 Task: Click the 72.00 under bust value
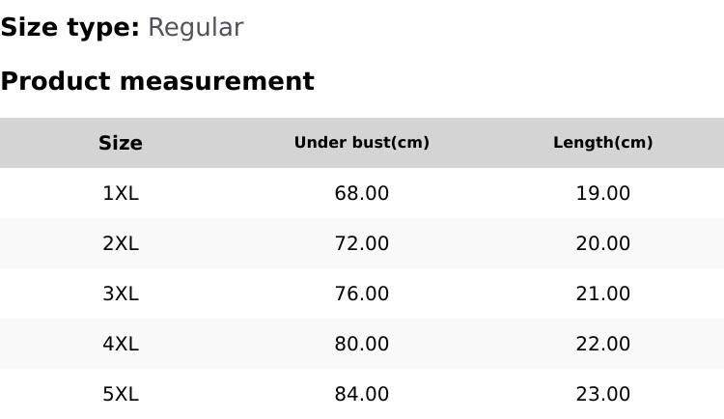[x=362, y=243]
